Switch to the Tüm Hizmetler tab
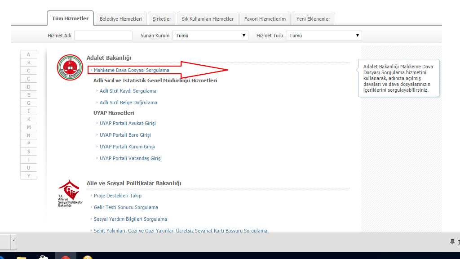The width and height of the screenshot is (460, 259). click(70, 18)
